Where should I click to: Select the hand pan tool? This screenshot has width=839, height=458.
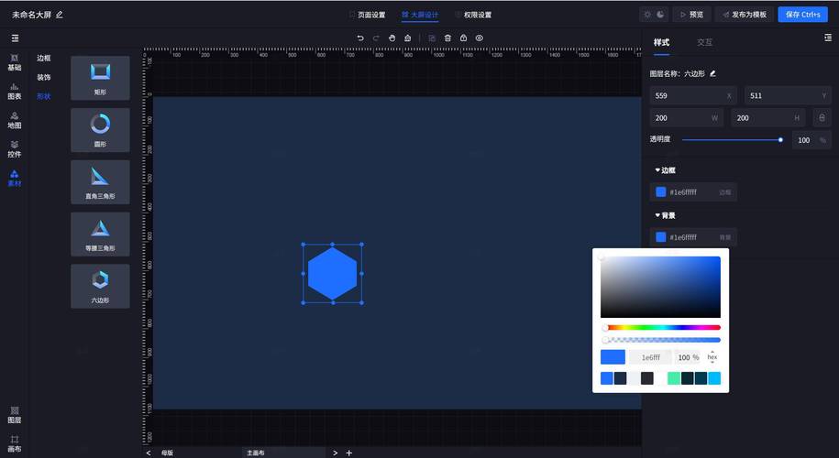click(392, 38)
